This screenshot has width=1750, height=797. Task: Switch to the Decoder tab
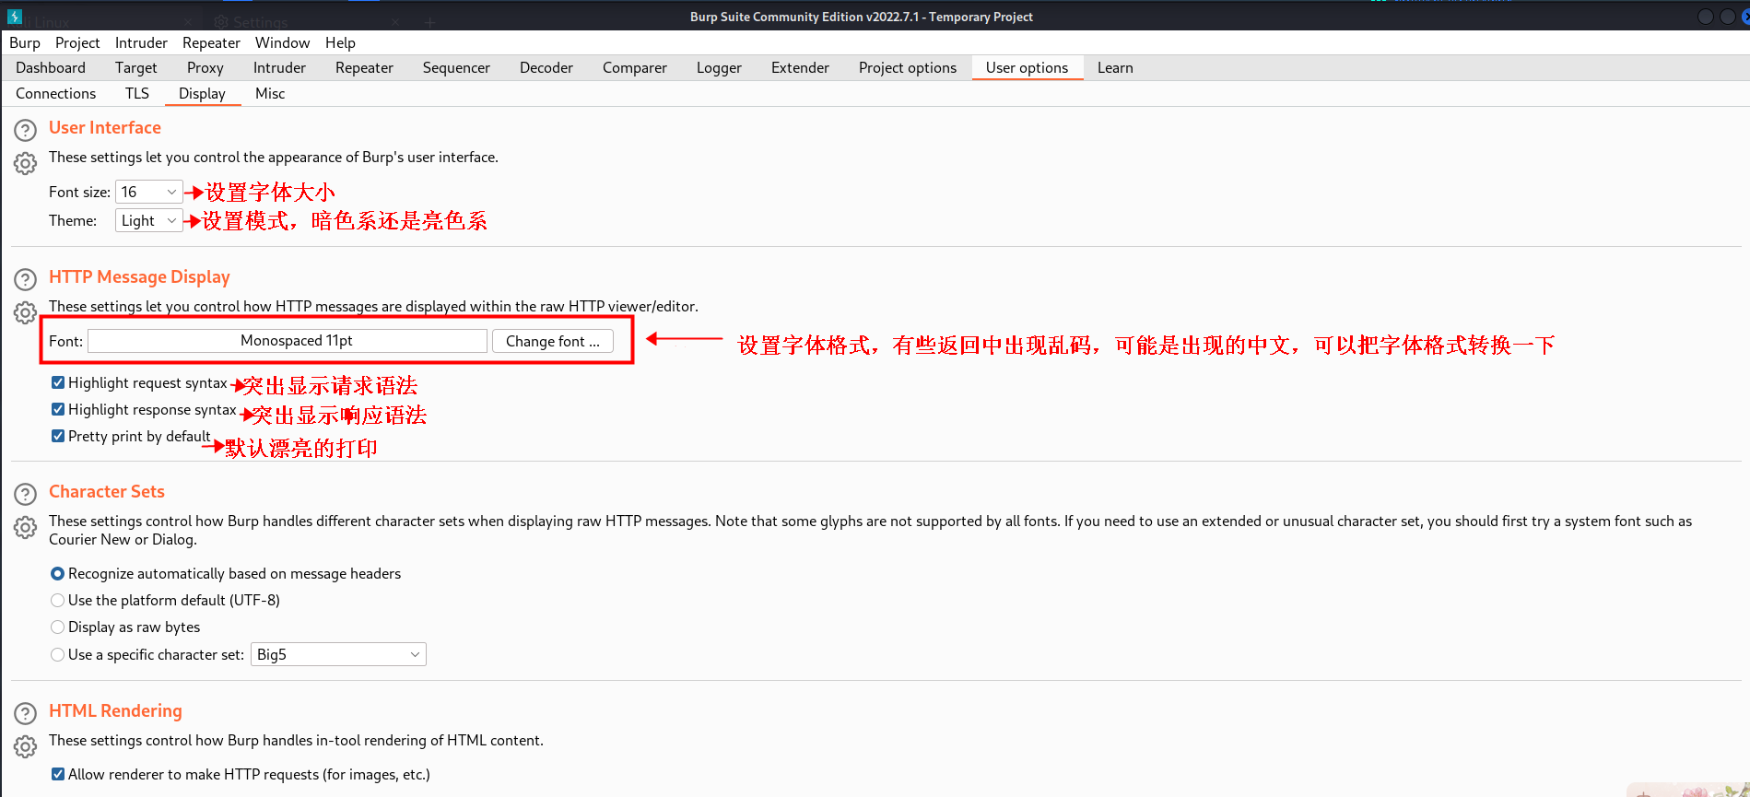tap(546, 67)
